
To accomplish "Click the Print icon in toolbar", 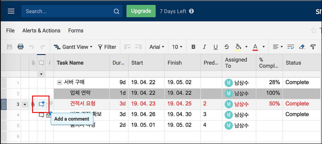I will (20, 47).
